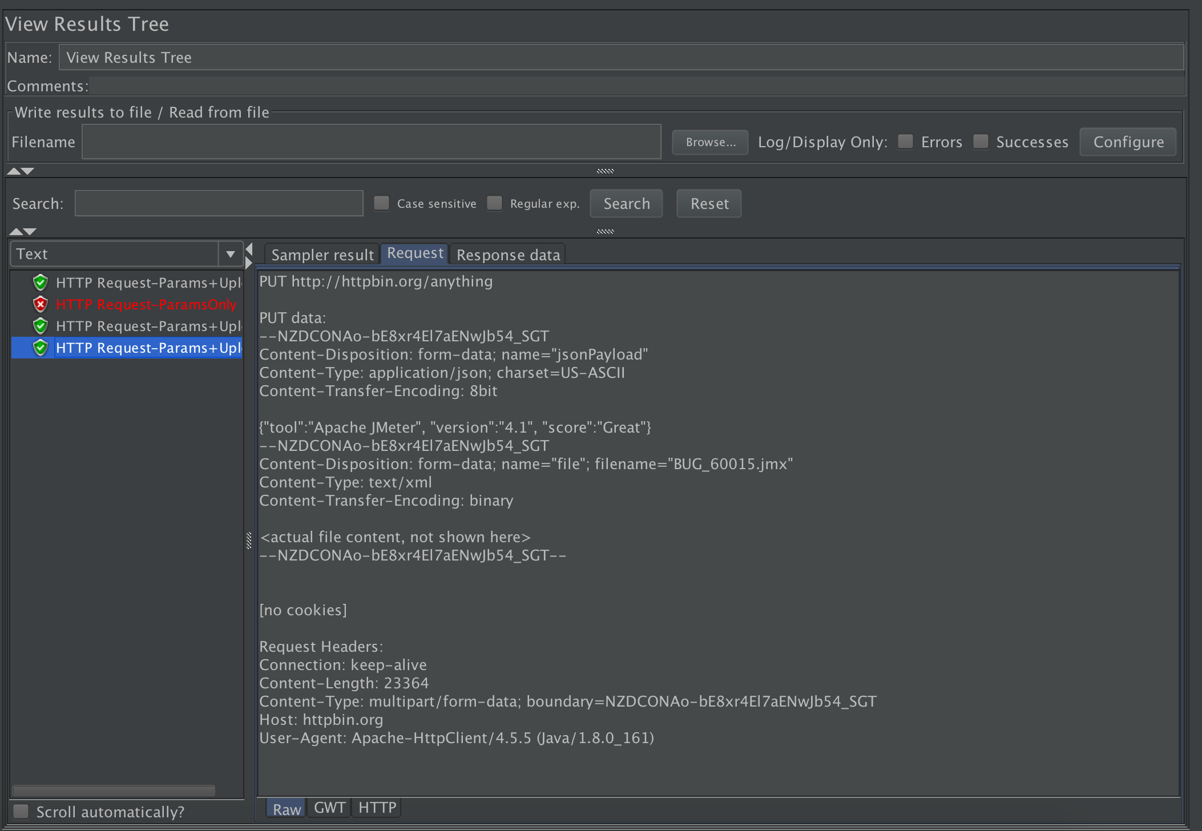The height and width of the screenshot is (831, 1202).
Task: Switch to the Response data tab
Action: coord(507,255)
